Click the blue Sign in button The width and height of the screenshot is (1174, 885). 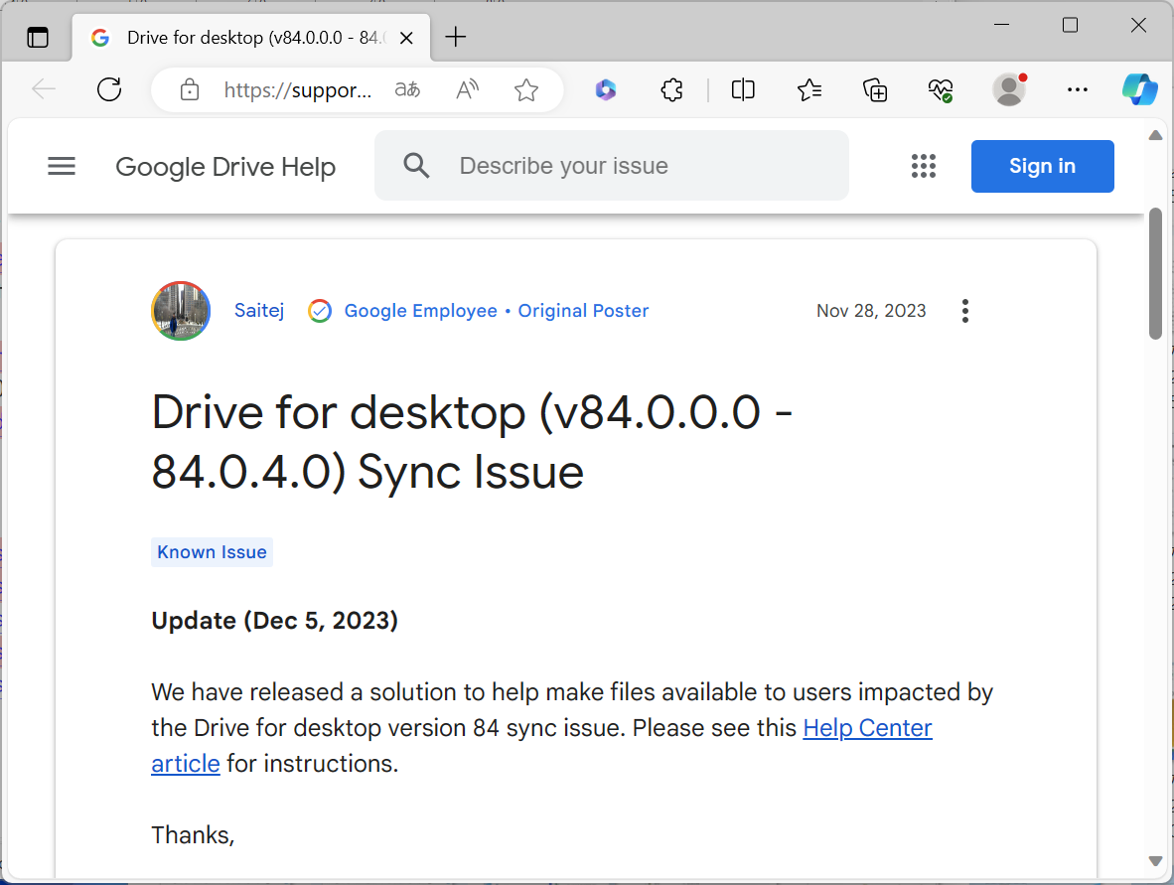tap(1042, 166)
